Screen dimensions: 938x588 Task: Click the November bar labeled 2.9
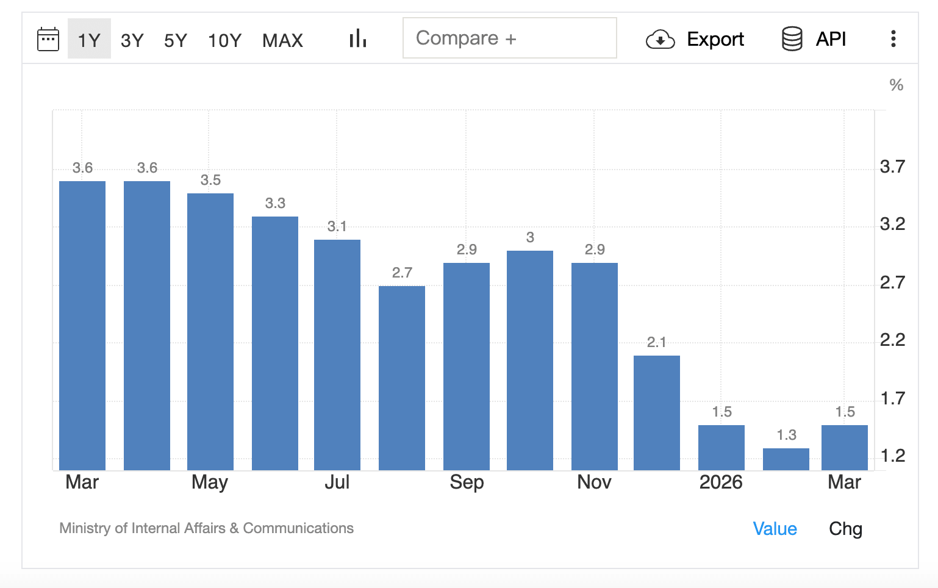coord(595,367)
